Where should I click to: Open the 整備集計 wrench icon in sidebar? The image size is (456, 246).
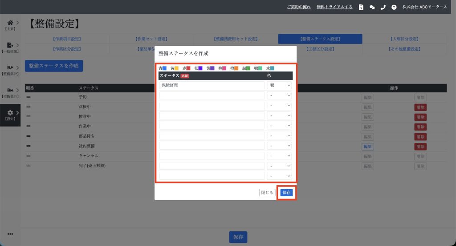coord(10,68)
